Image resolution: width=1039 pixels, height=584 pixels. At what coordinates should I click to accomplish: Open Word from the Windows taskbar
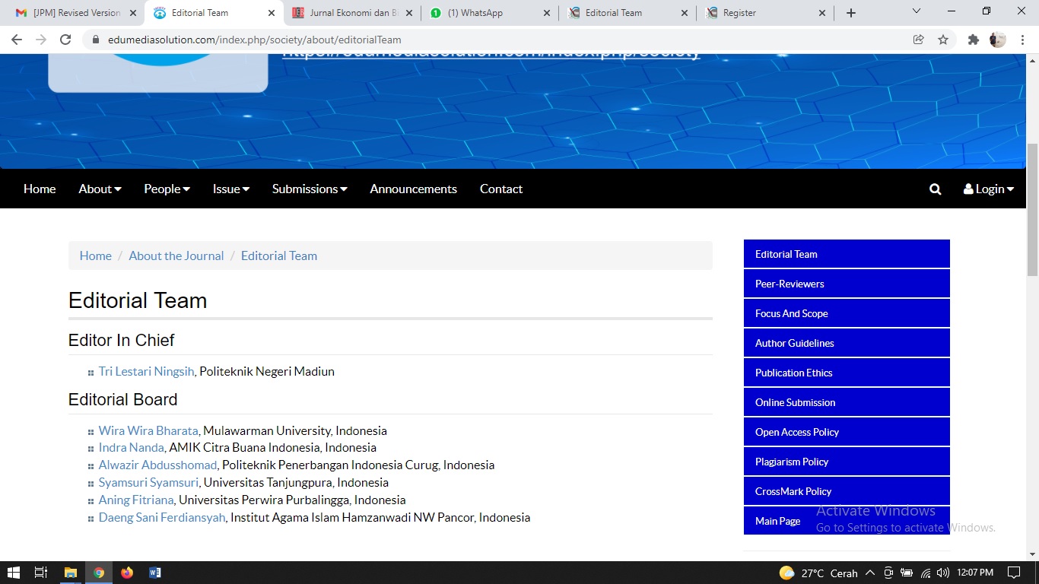155,573
